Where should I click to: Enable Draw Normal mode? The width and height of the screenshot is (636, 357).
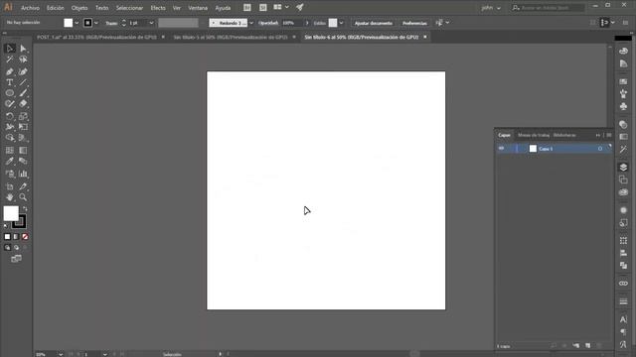7,247
